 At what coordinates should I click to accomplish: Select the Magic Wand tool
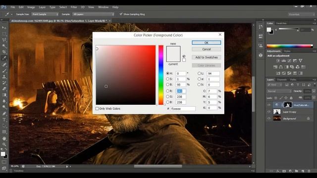point(4,46)
